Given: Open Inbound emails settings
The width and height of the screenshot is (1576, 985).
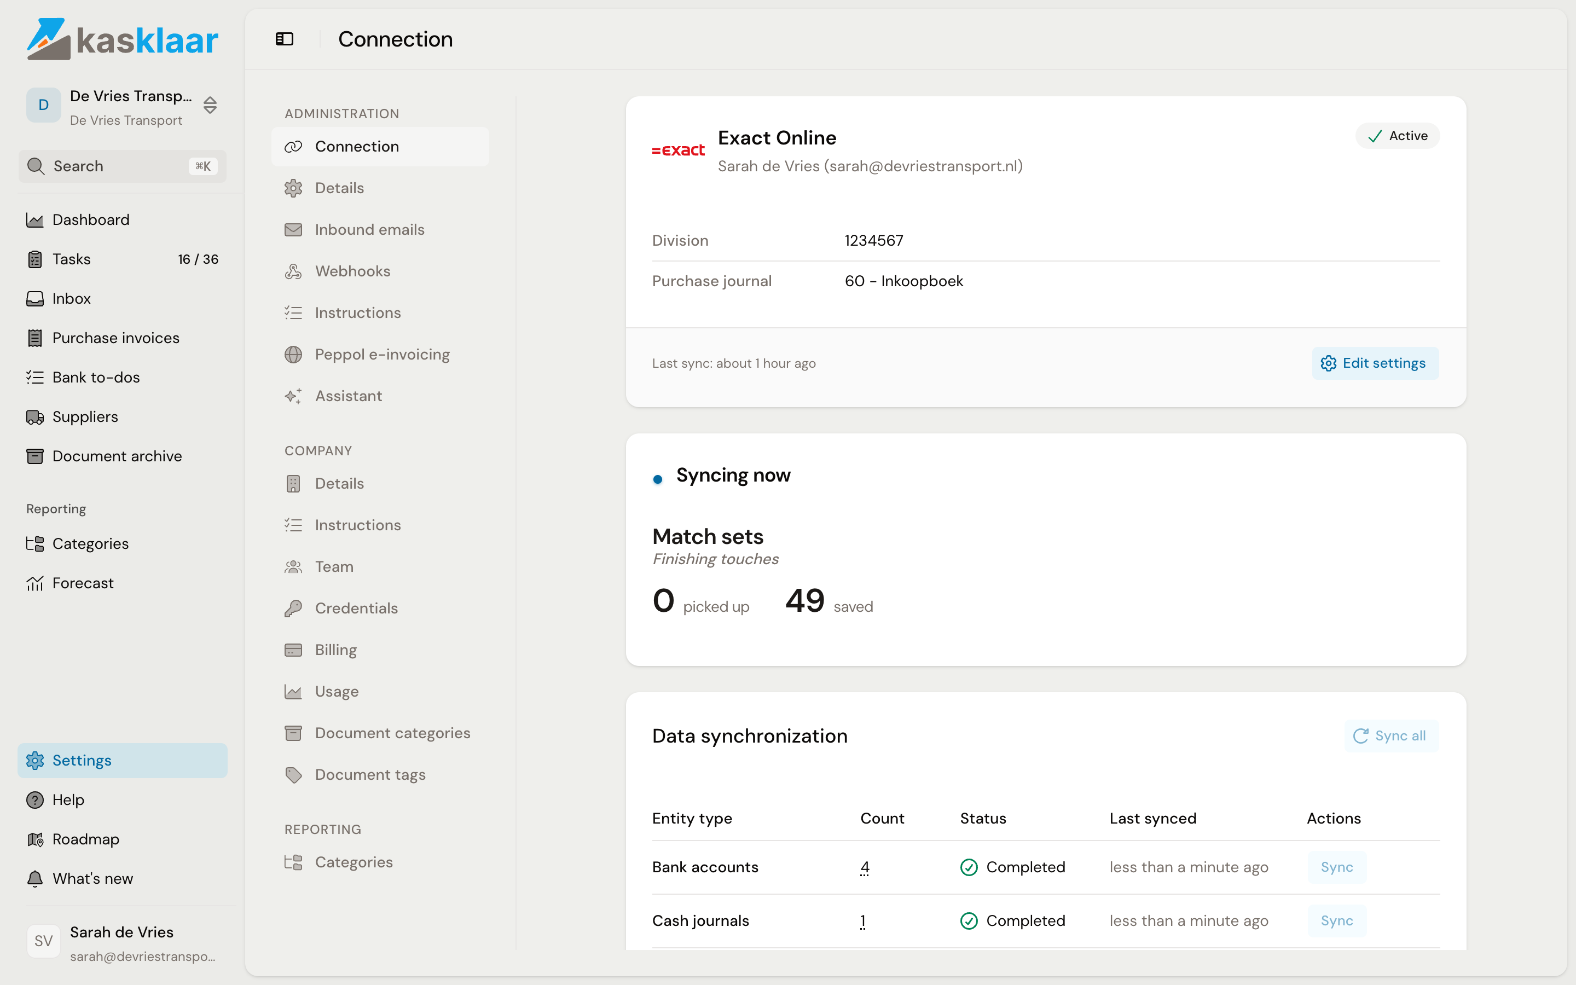Looking at the screenshot, I should click(380, 229).
